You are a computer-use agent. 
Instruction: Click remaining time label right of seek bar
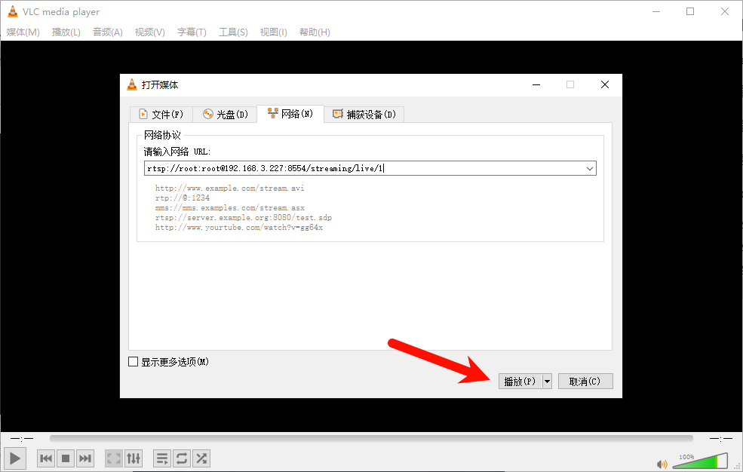[720, 439]
